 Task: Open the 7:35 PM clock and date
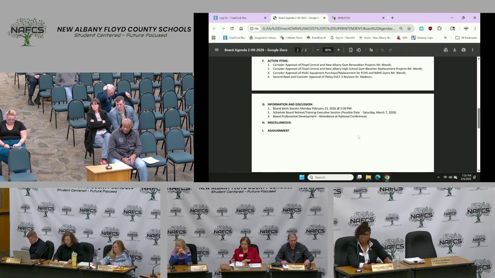pyautogui.click(x=466, y=177)
